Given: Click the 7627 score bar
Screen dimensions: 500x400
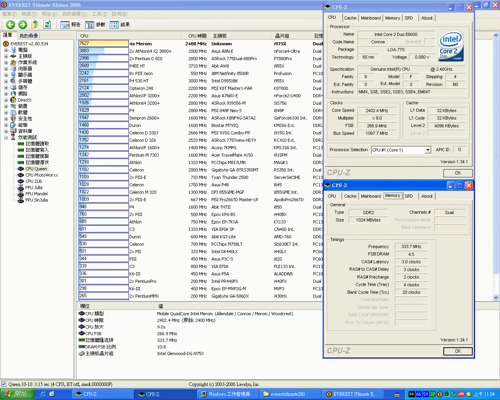Looking at the screenshot, I should pos(104,43).
